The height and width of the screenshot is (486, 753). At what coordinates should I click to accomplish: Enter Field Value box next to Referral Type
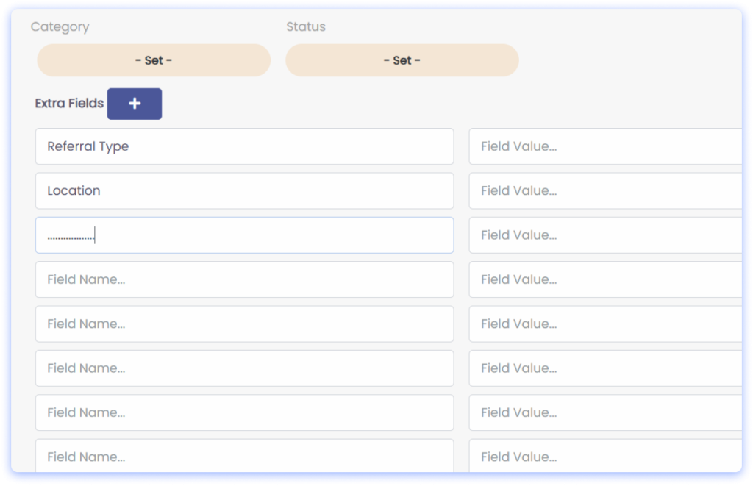[x=605, y=146]
